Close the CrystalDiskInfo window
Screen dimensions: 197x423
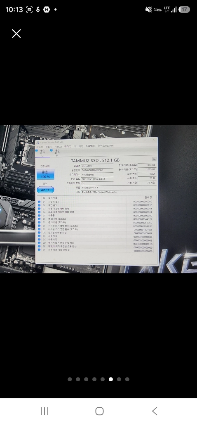pos(154,140)
